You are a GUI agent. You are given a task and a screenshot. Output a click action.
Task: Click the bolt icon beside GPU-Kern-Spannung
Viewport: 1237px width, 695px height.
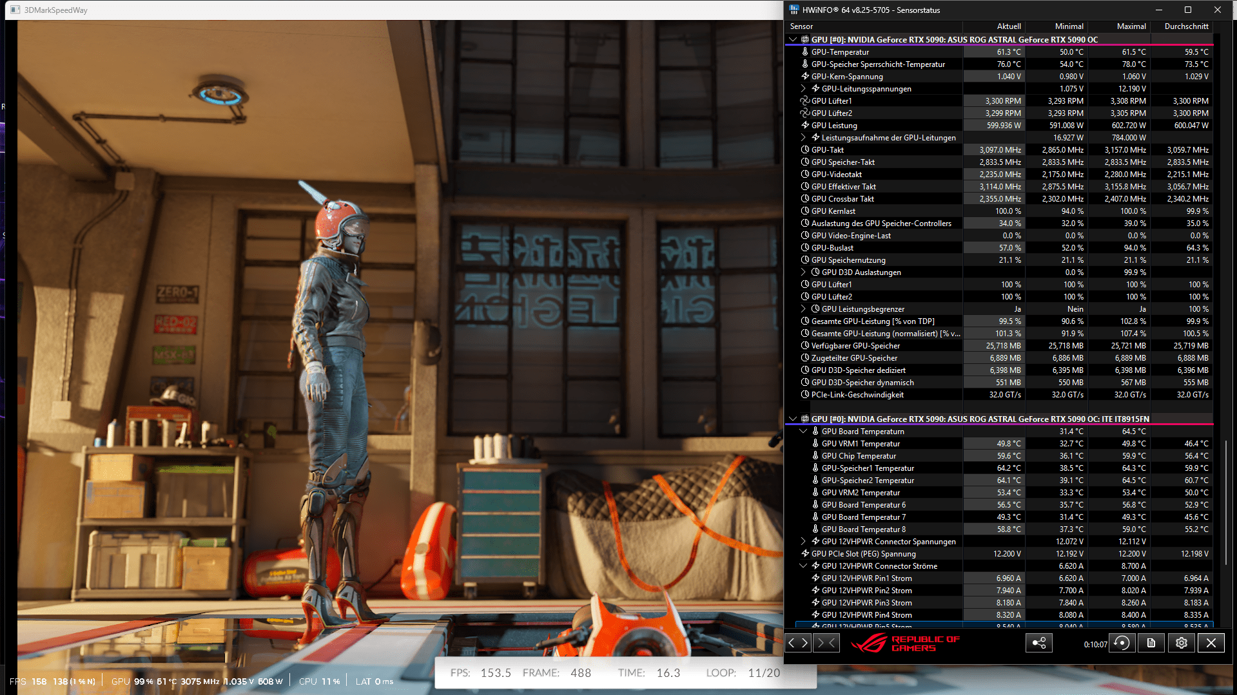pos(805,76)
